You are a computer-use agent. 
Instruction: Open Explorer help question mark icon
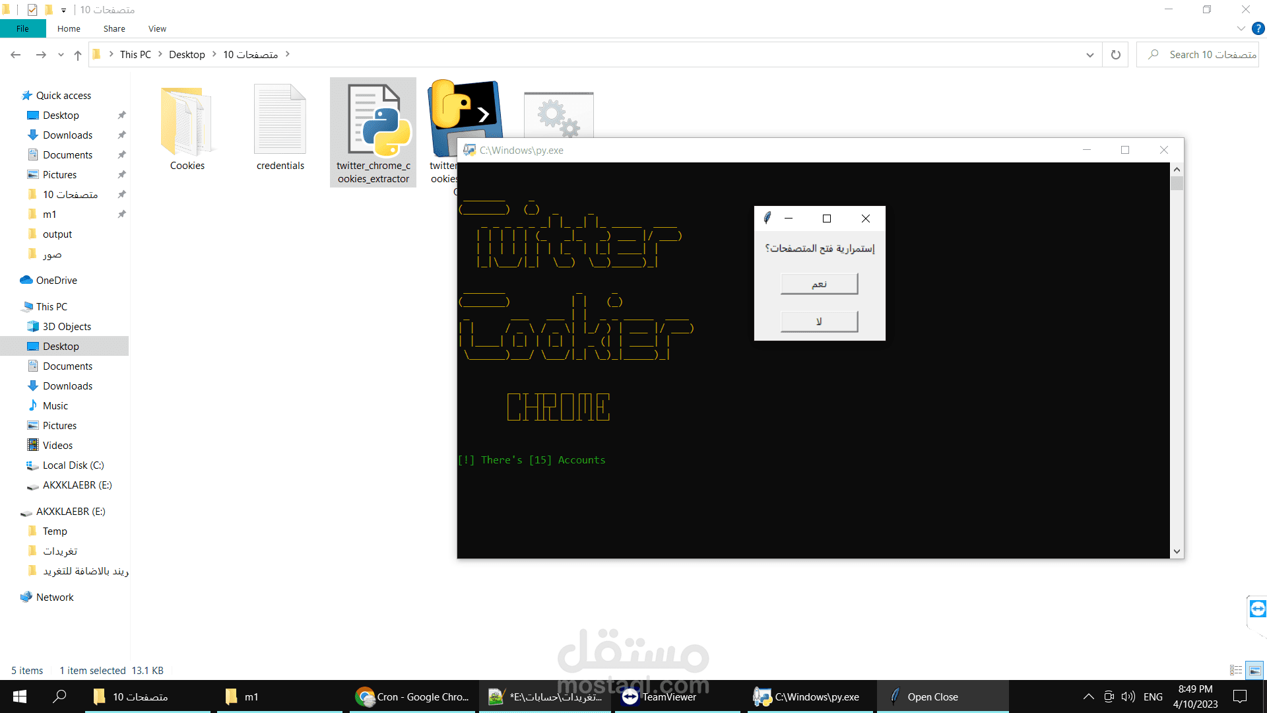pyautogui.click(x=1258, y=28)
